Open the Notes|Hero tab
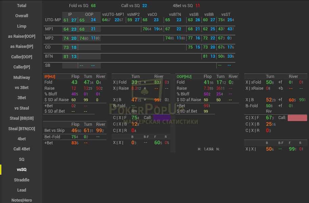The width and height of the screenshot is (309, 203). point(21,200)
